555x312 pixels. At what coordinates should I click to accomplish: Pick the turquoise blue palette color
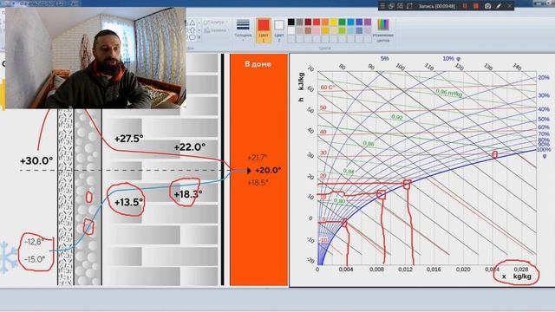click(350, 22)
